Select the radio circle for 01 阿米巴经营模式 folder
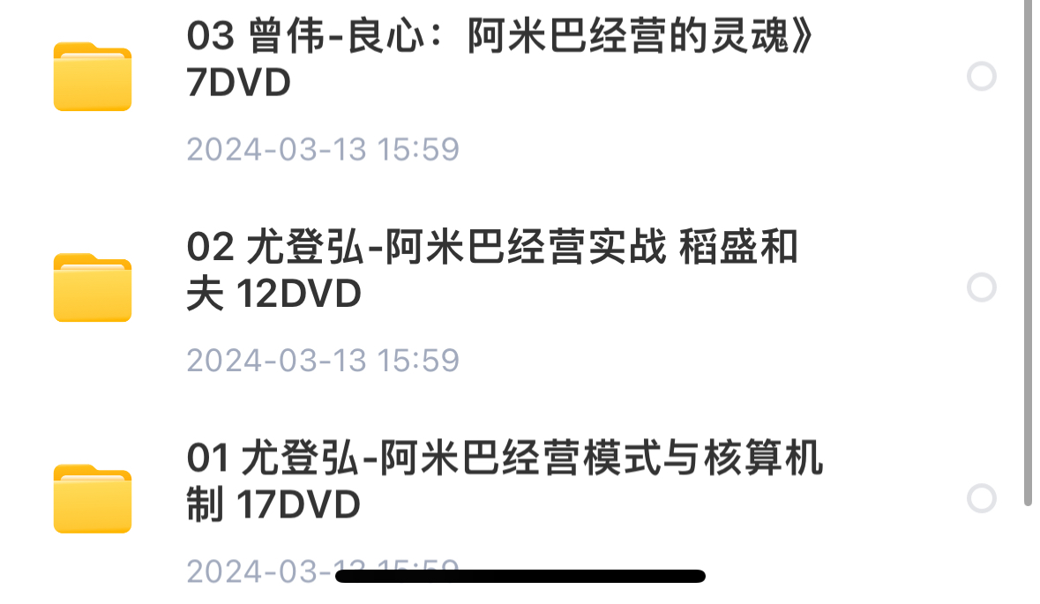The image size is (1040, 604). pyautogui.click(x=981, y=498)
